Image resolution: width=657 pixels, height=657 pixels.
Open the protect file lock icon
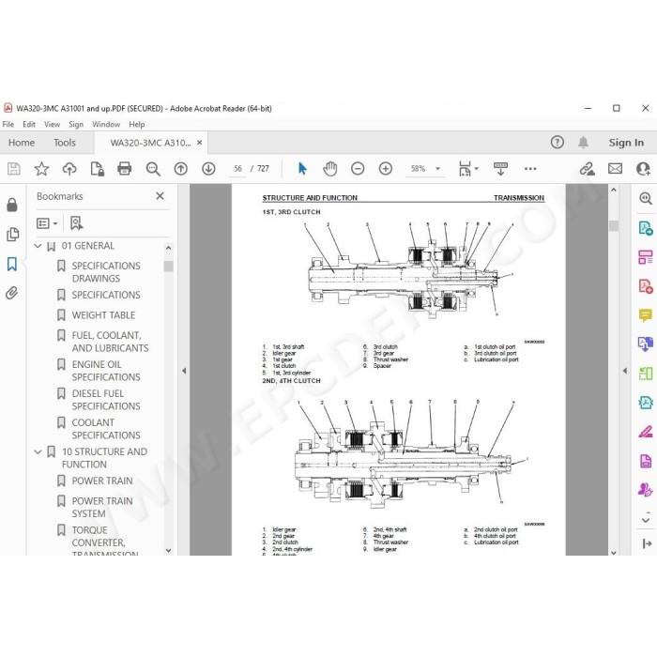[98, 169]
